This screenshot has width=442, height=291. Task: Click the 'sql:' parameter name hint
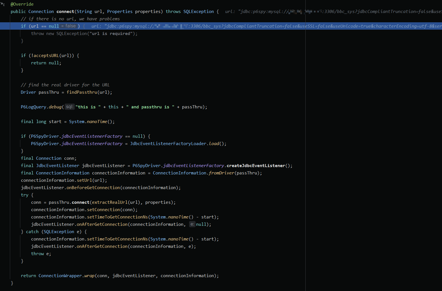pos(69,107)
